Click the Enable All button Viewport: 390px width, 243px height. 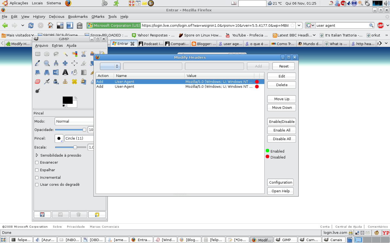tap(282, 130)
